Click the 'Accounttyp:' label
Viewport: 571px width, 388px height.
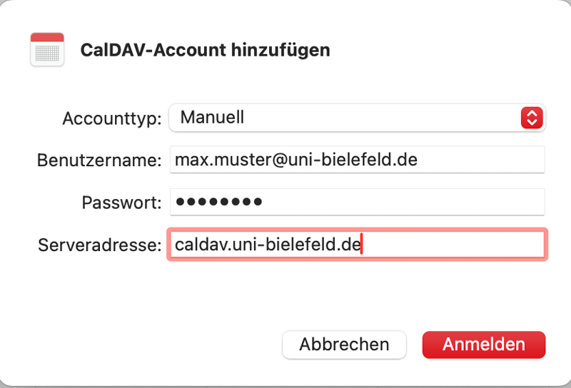113,118
